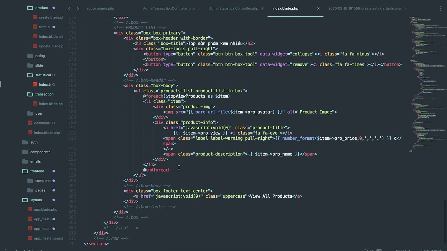Expand the slide folder

pyautogui.click(x=30, y=65)
